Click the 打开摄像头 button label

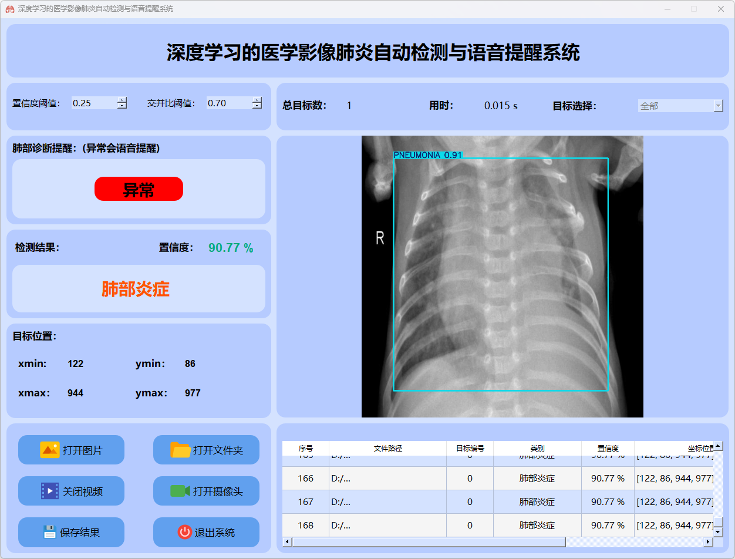coord(218,491)
